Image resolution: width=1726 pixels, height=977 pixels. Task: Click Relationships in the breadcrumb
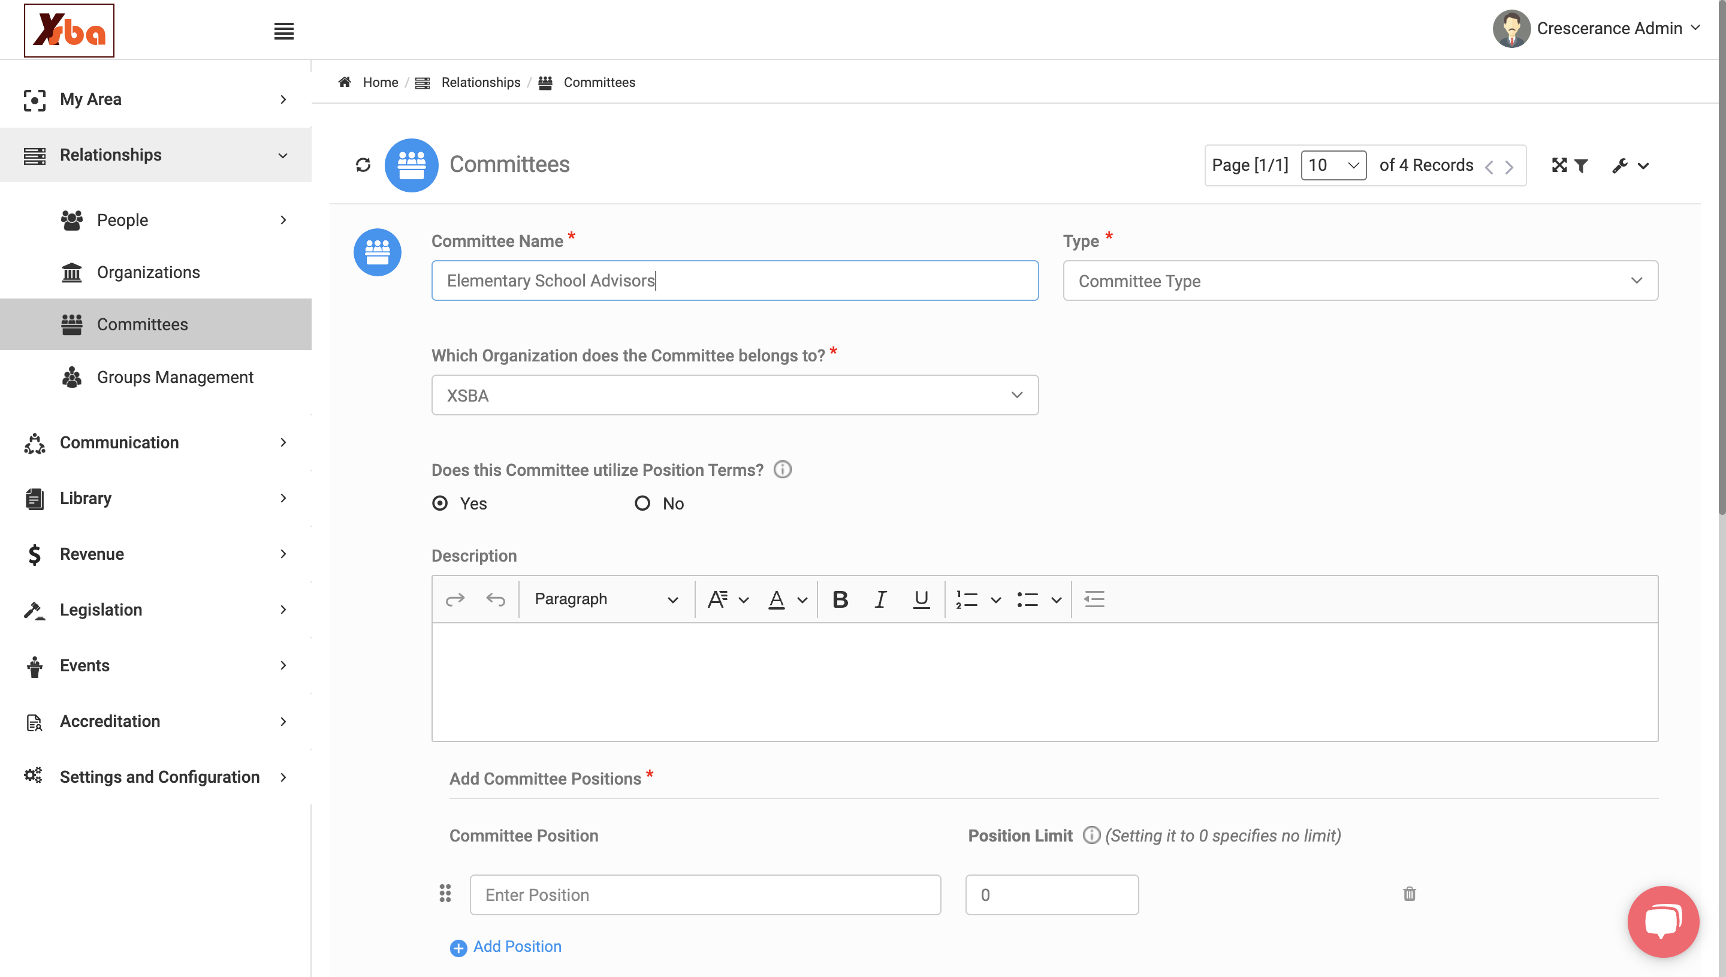click(x=480, y=82)
